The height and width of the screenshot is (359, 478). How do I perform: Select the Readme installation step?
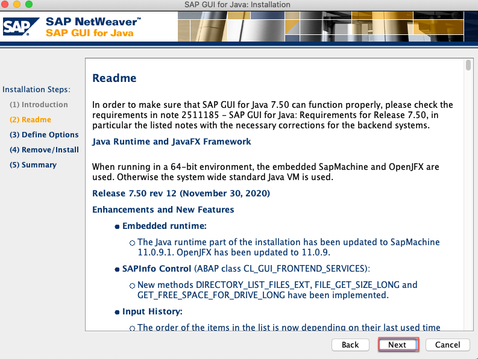(x=31, y=119)
